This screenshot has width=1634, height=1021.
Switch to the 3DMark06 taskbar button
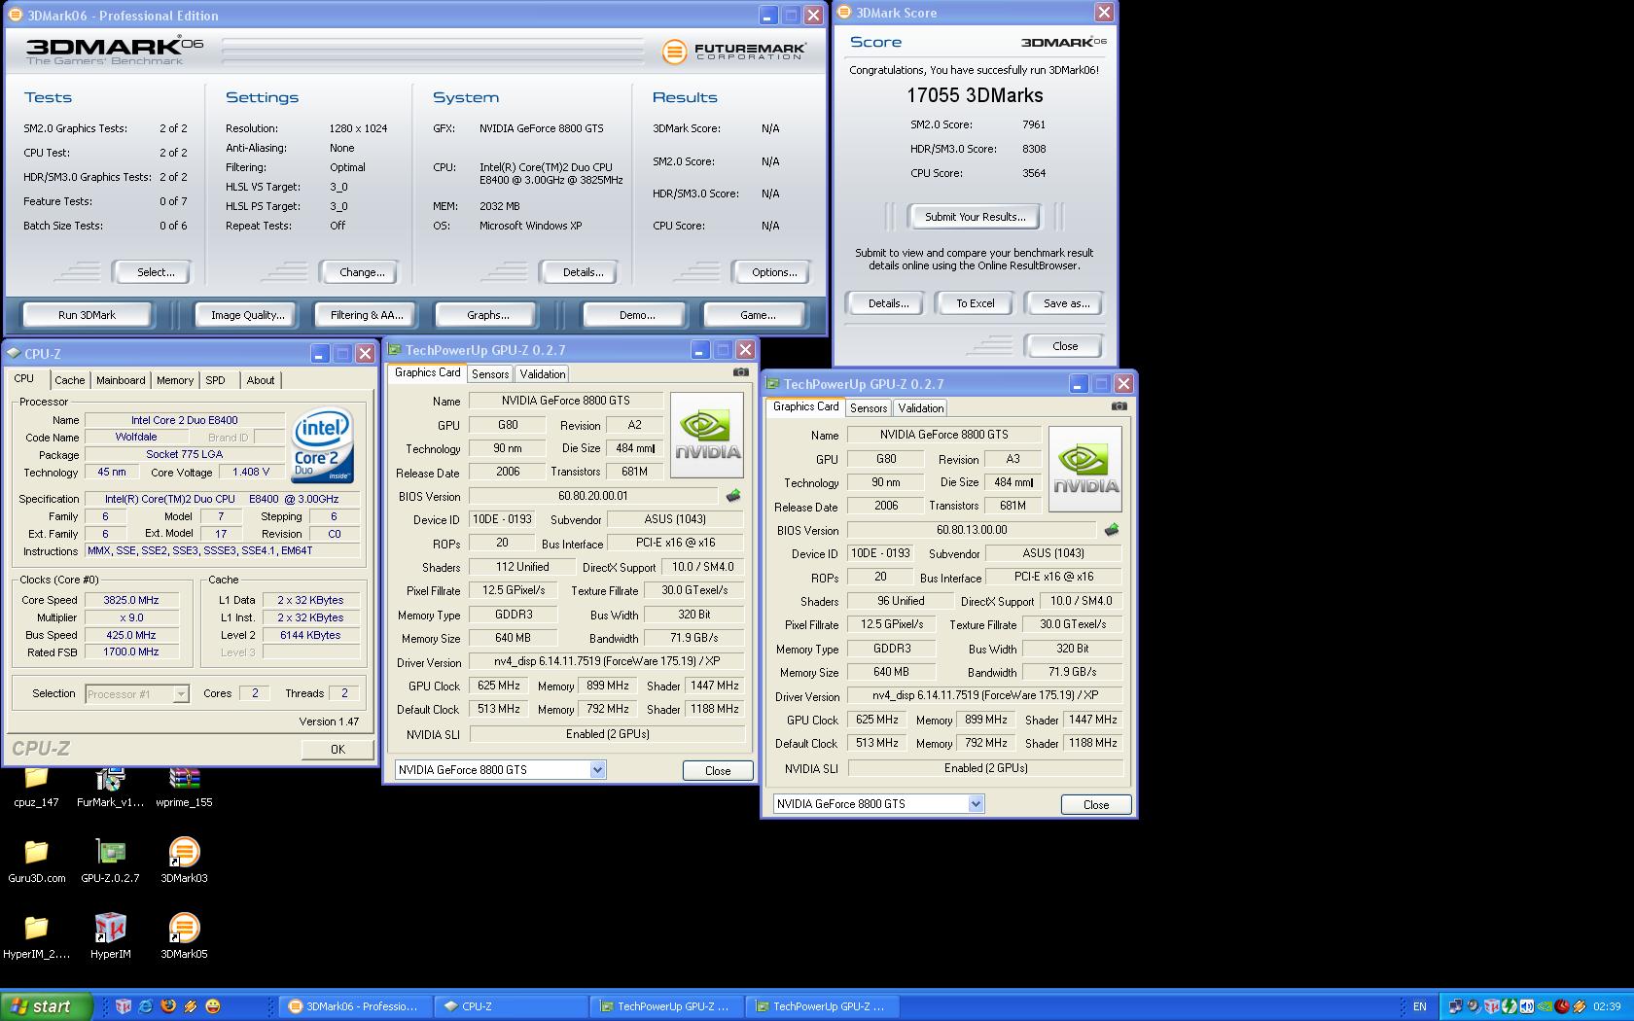356,1006
